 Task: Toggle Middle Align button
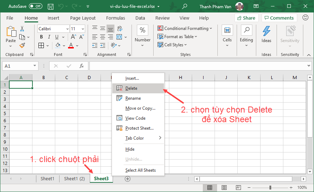[x=103, y=28]
